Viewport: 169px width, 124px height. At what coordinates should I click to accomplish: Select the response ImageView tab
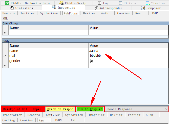tap(96, 115)
